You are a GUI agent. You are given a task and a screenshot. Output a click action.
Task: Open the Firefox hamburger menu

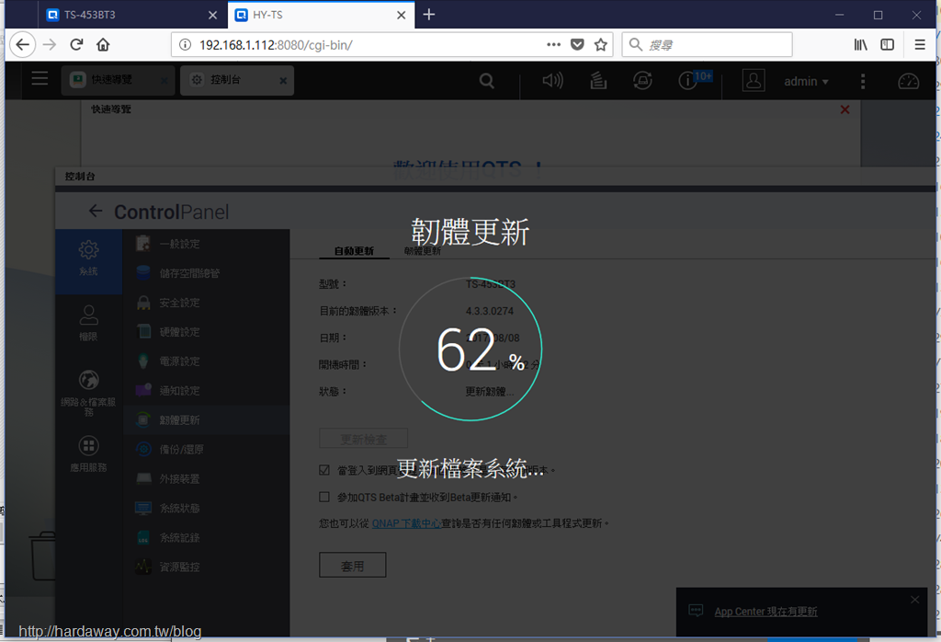coord(919,44)
